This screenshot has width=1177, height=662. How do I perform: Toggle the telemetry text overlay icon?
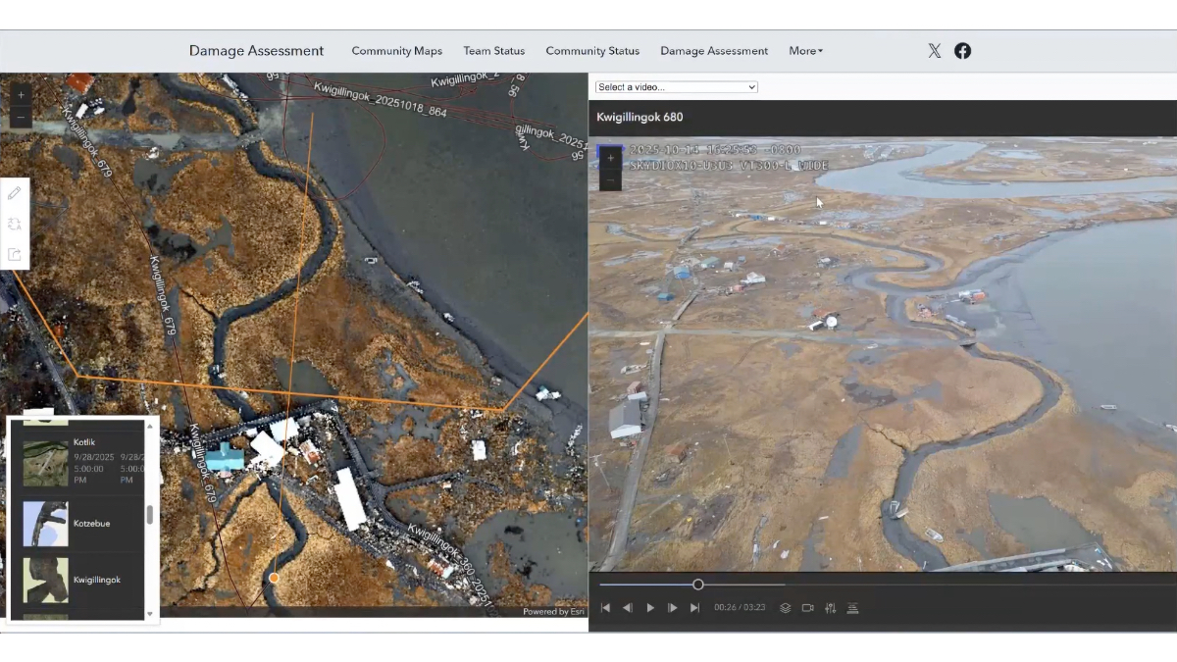852,608
